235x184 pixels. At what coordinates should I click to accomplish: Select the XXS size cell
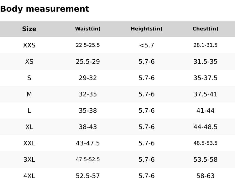tap(29, 45)
